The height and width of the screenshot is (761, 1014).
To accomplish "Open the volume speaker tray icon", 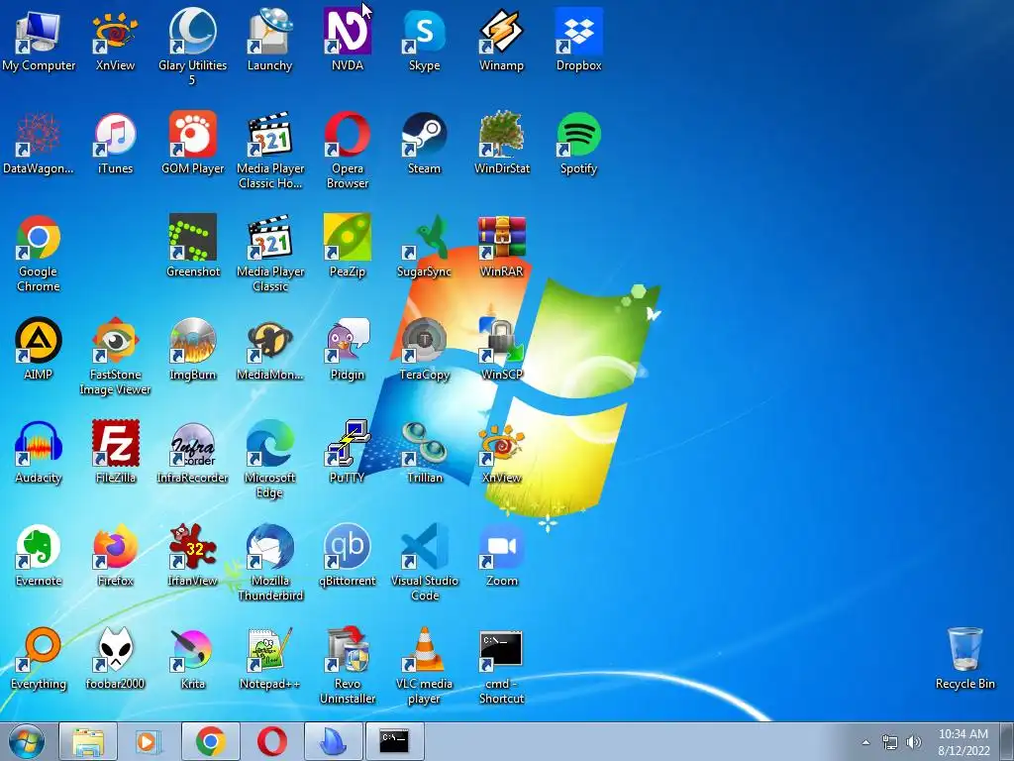I will pyautogui.click(x=914, y=742).
